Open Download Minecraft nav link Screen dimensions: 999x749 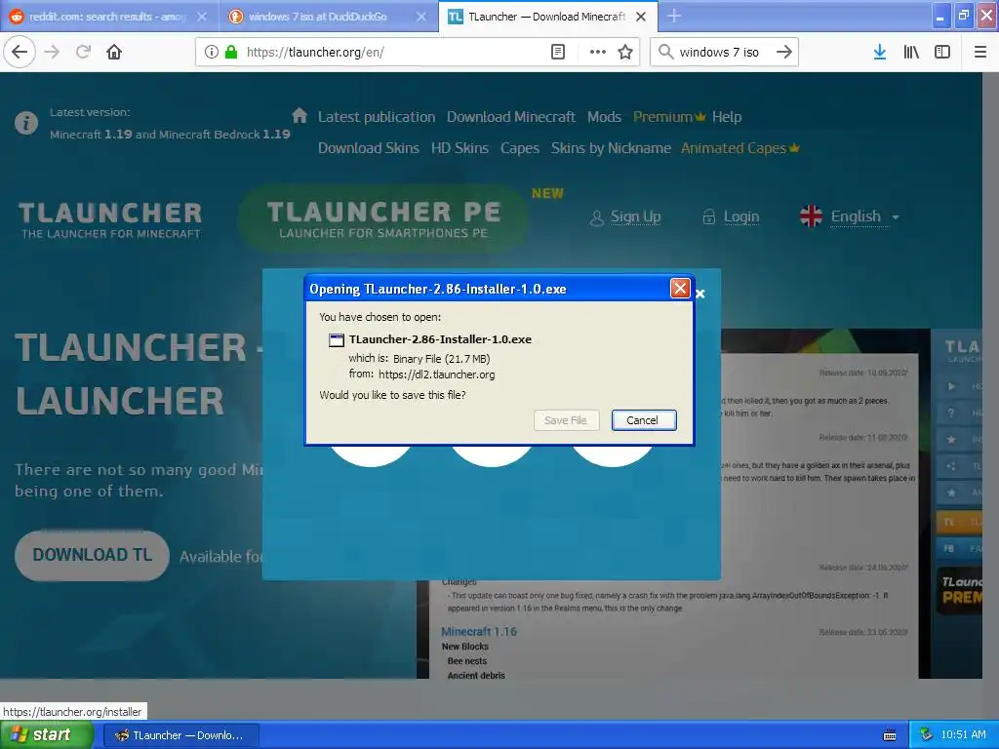tap(511, 117)
